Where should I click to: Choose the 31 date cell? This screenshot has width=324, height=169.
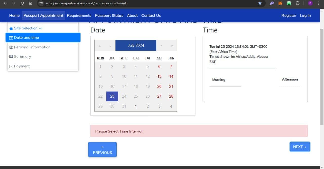(x=124, y=106)
